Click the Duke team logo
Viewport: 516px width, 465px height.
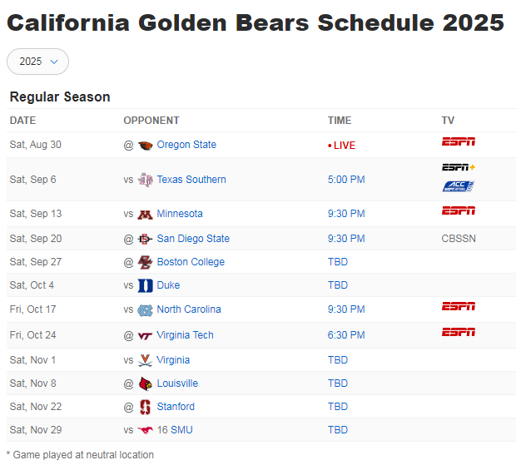pos(145,285)
